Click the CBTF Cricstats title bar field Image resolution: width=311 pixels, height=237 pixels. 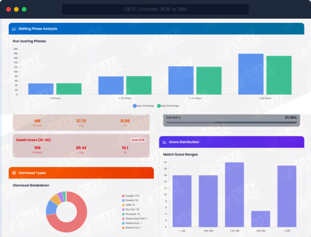pyautogui.click(x=155, y=9)
